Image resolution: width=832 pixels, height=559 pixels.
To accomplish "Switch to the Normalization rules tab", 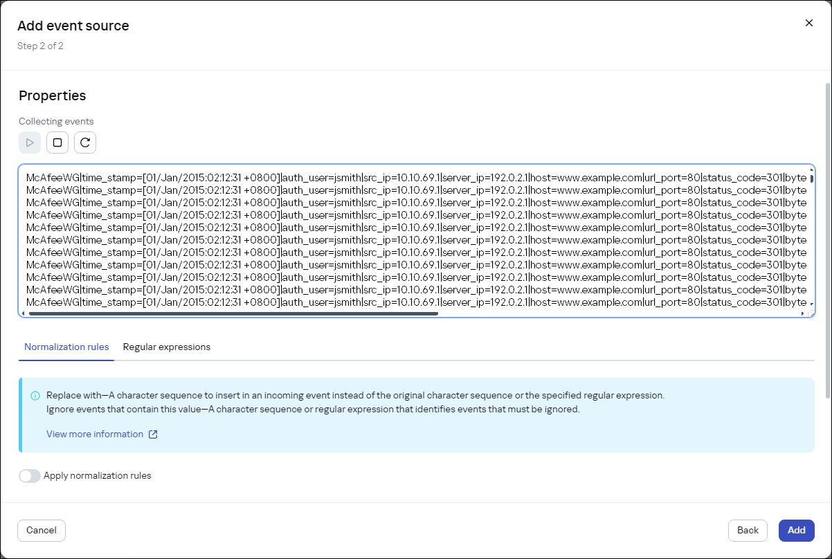I will coord(66,347).
